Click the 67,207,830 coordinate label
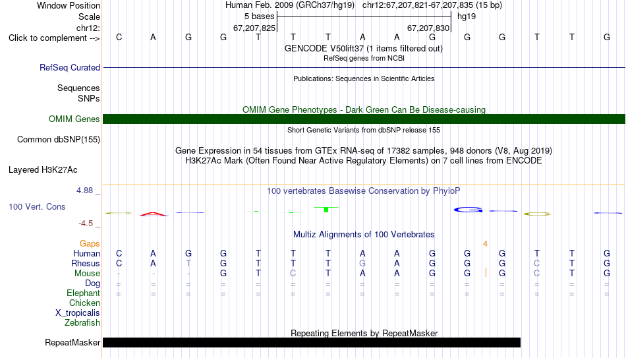 pos(428,28)
